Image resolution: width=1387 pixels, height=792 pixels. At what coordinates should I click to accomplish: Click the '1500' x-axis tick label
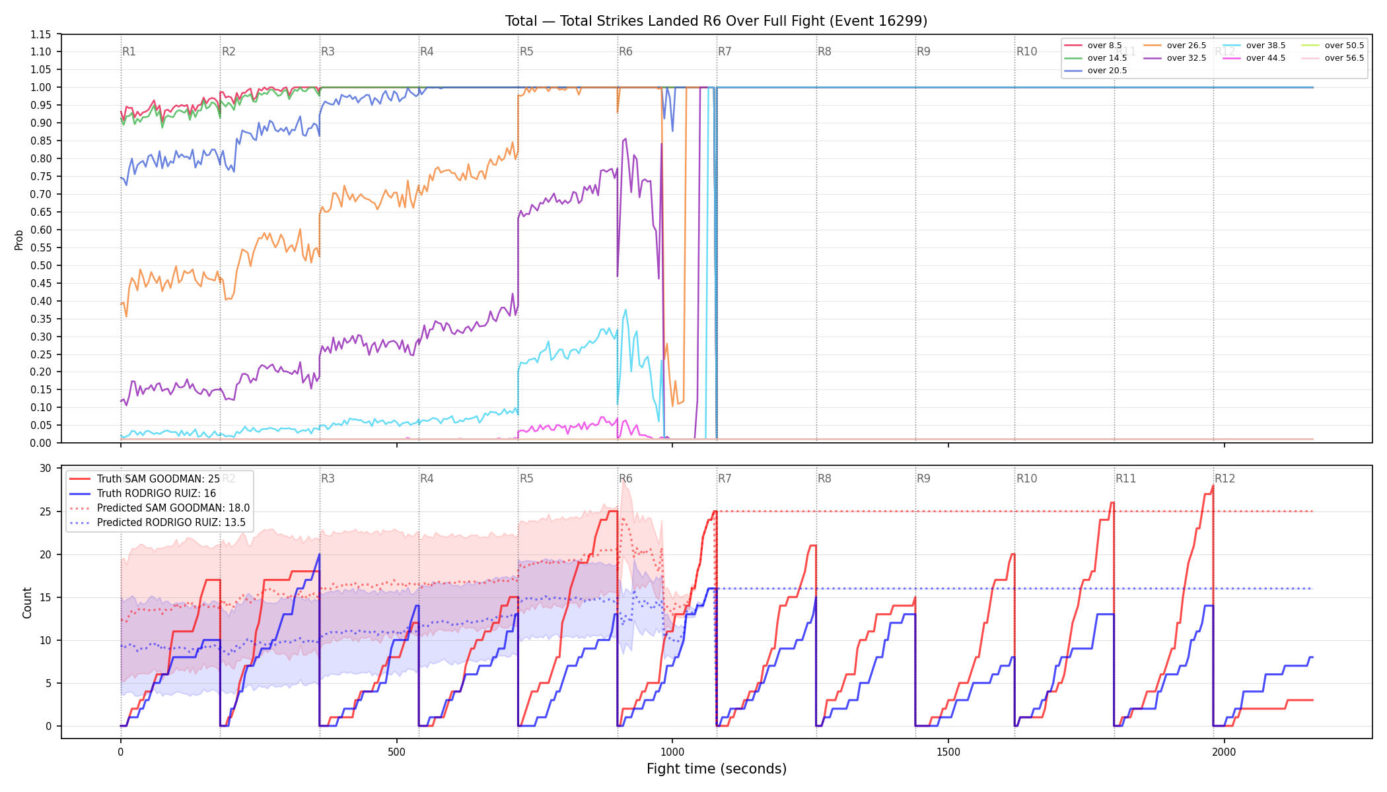[x=948, y=752]
